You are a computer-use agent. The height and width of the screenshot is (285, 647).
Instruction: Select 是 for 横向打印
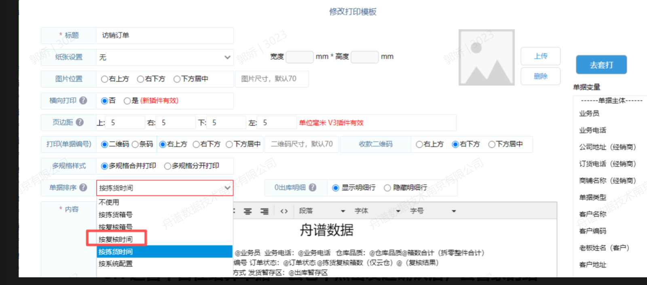[x=127, y=101]
